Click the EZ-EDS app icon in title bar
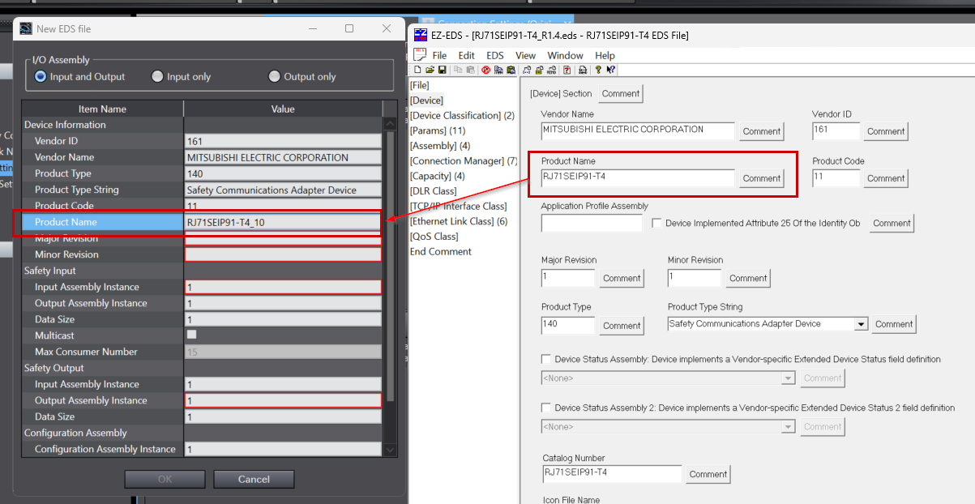Image resolution: width=975 pixels, height=504 pixels. point(420,35)
